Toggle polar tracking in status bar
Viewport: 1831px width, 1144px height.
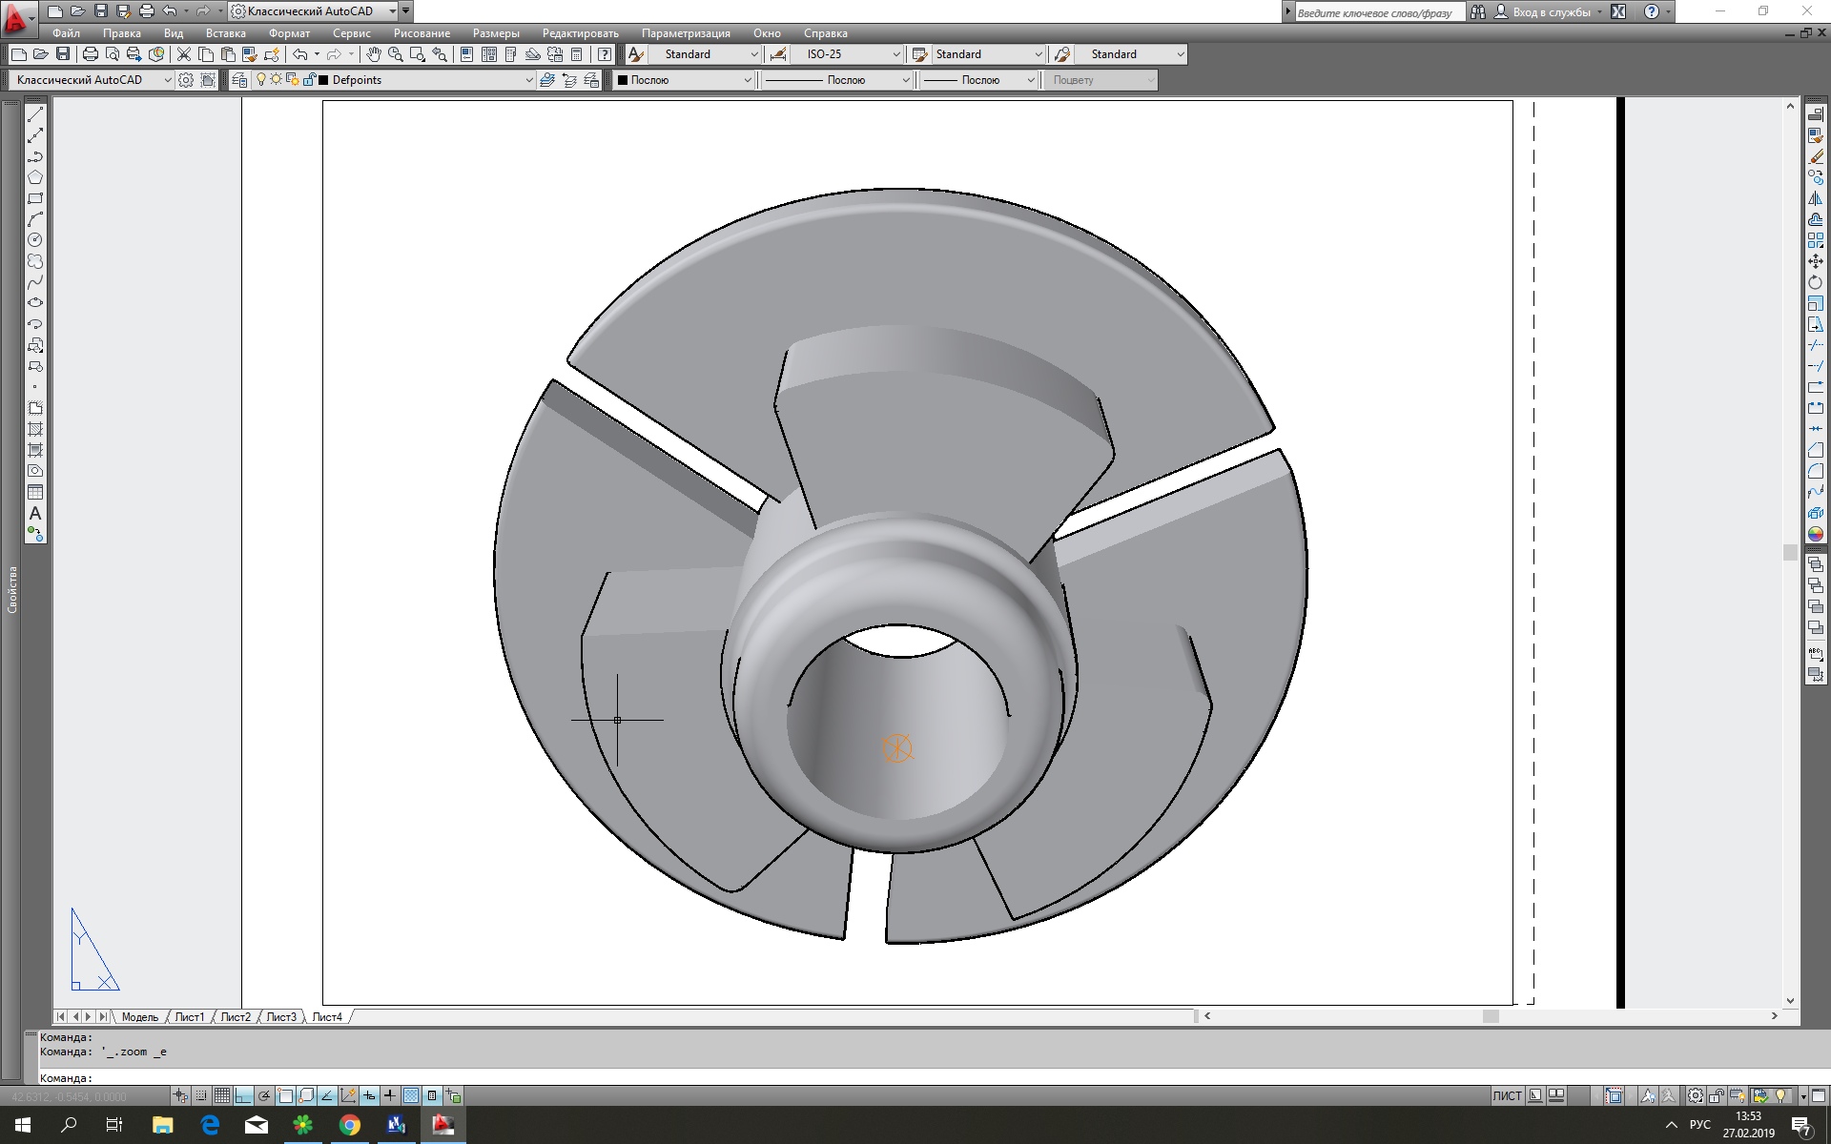point(264,1095)
